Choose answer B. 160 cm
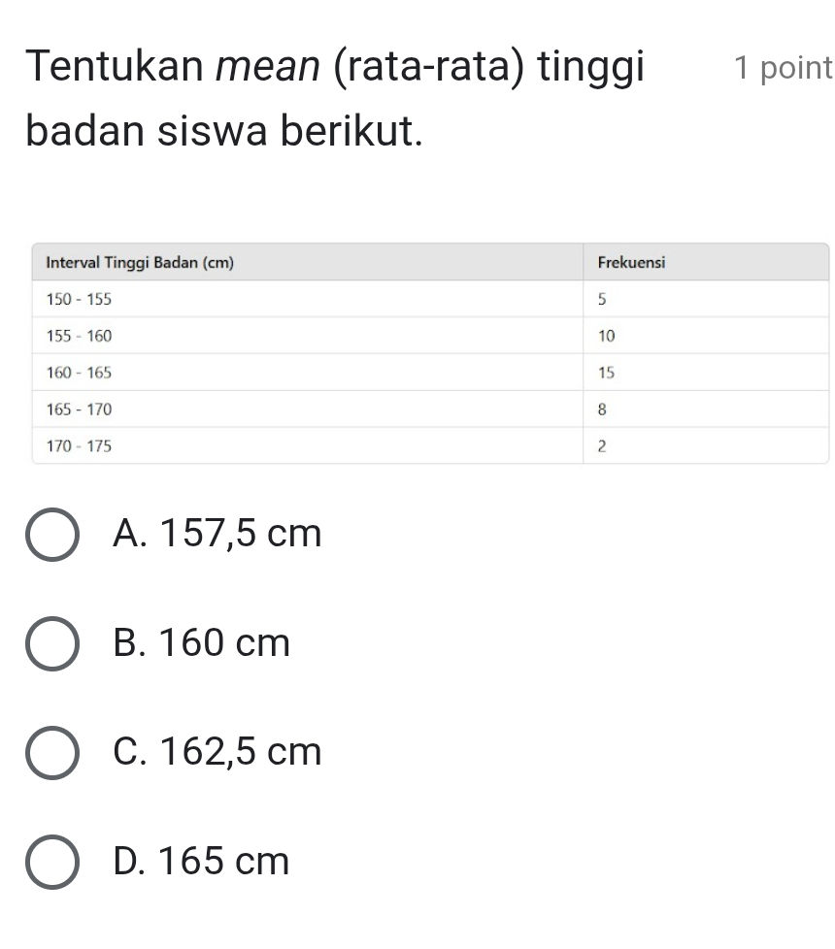The image size is (835, 949). pos(201,642)
